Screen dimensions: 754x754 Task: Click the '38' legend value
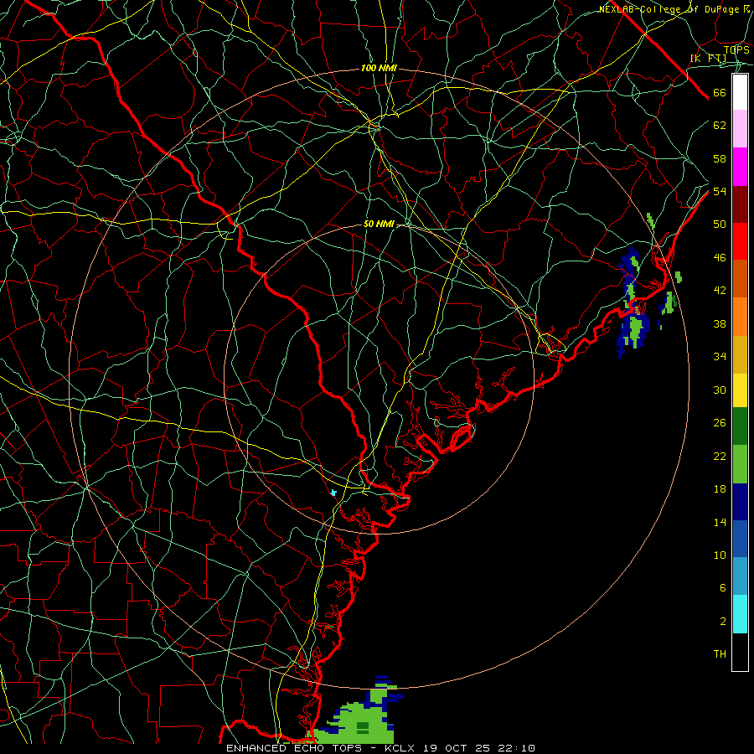click(720, 323)
